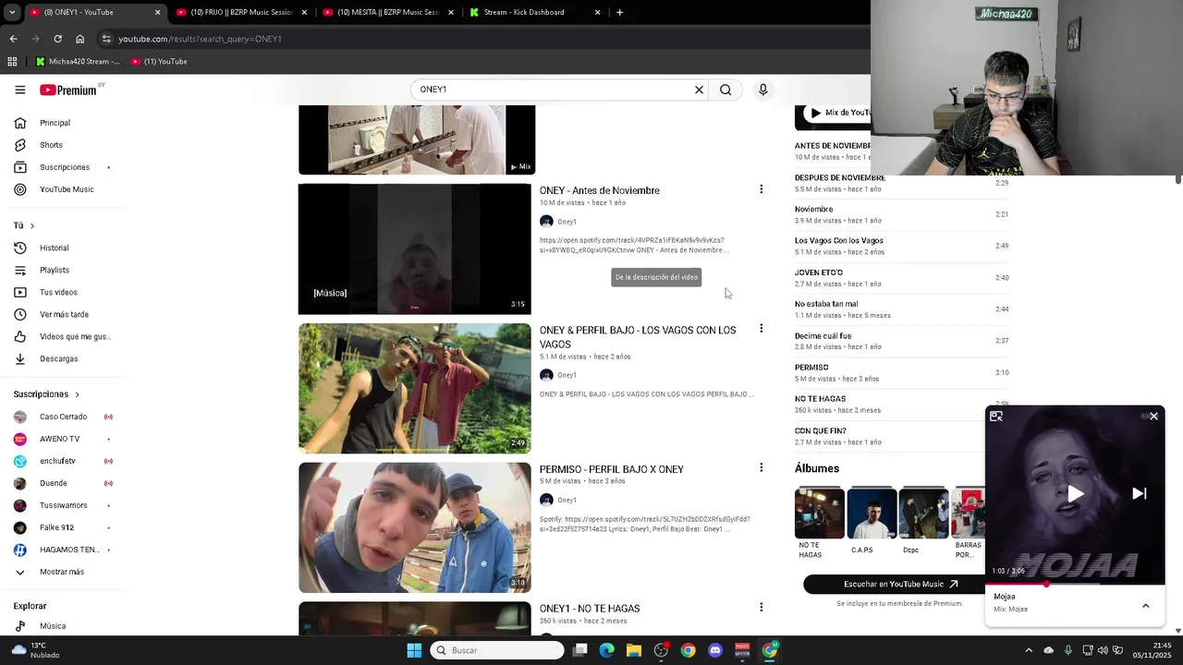The width and height of the screenshot is (1183, 665).
Task: Open Descargas in the sidebar
Action: click(59, 358)
